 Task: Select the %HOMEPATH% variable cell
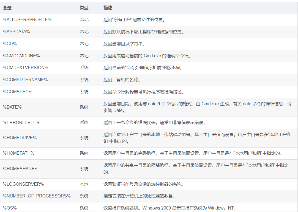click(x=19, y=153)
